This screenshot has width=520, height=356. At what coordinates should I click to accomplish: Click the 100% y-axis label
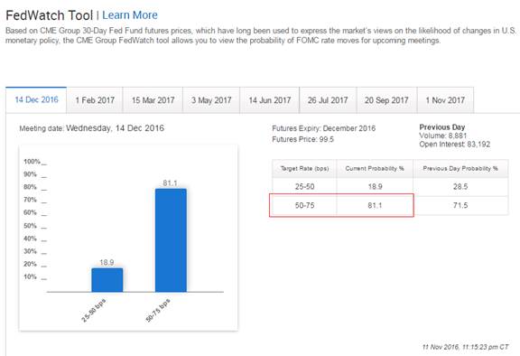pyautogui.click(x=32, y=162)
